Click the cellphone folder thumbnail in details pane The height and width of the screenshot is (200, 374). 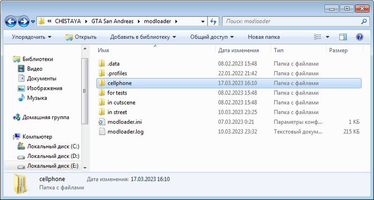coord(20,183)
